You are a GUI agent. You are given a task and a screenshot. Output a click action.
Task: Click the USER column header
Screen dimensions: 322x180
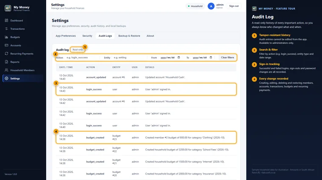coord(134,67)
